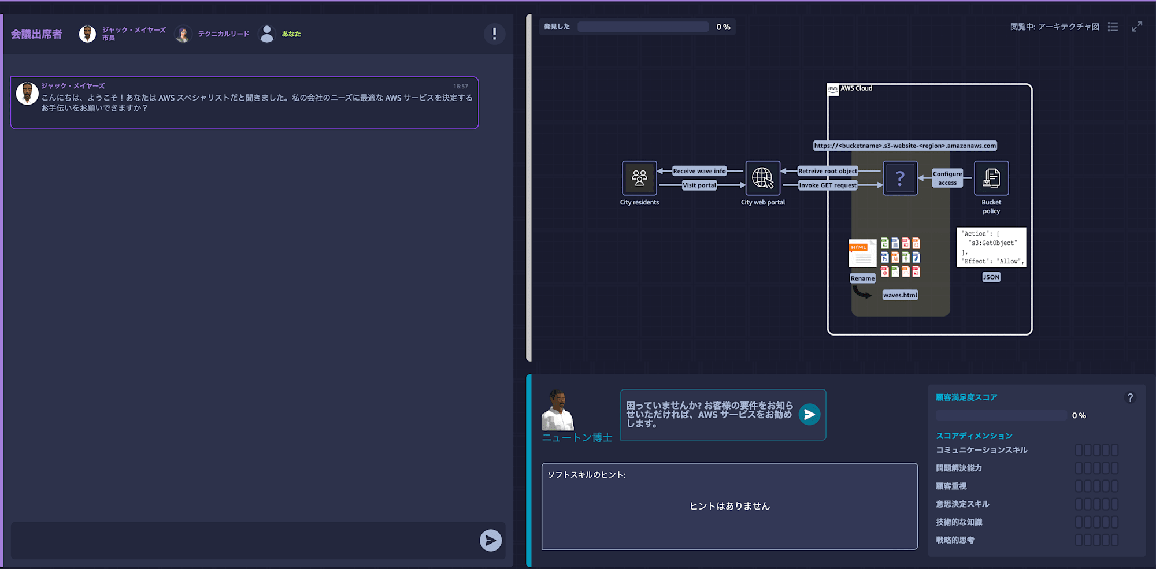Click the 会議出席者 heading
This screenshot has height=569, width=1156.
click(x=36, y=34)
